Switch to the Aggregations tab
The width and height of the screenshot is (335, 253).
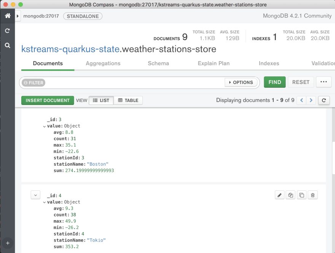(103, 63)
